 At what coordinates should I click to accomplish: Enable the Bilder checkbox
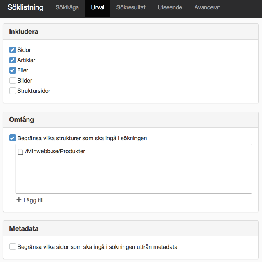[13, 81]
